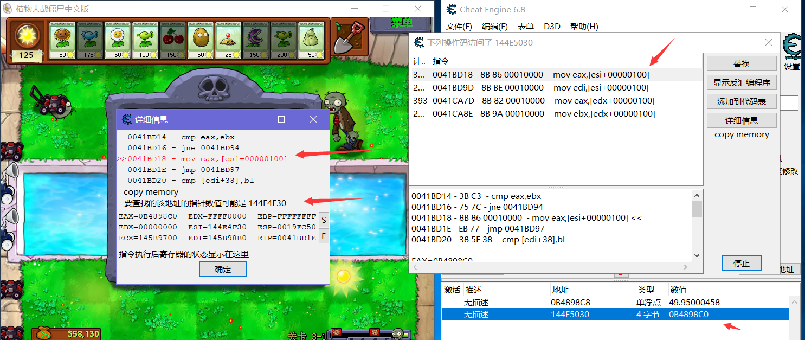This screenshot has height=340, width=805.
Task: Click the disassembly pane scroll down arrow
Action: tap(697, 256)
